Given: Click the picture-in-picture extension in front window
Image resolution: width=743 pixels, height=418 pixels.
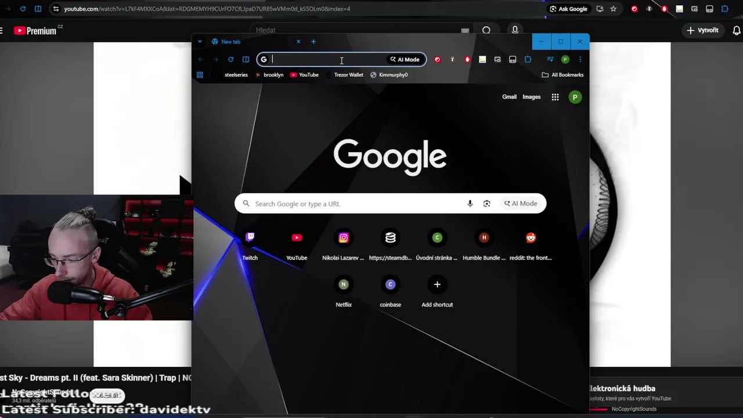Looking at the screenshot, I should [497, 59].
